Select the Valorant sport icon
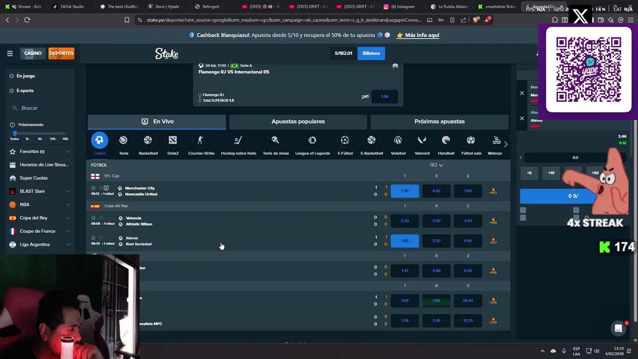The width and height of the screenshot is (638, 359). coord(422,141)
